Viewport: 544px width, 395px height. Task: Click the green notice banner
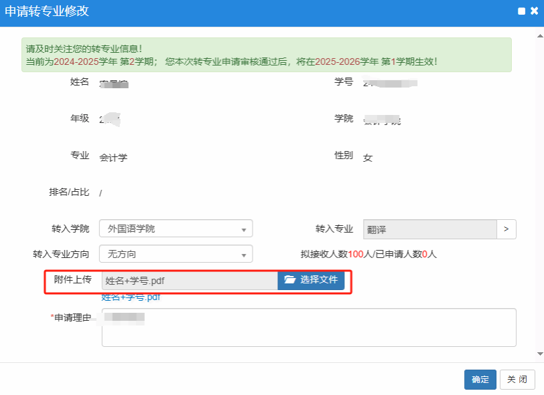(266, 55)
